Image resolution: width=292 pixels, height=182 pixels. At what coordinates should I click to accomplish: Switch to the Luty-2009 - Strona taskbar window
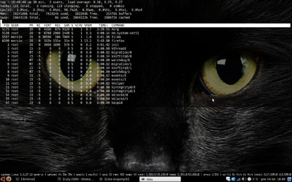point(76,179)
